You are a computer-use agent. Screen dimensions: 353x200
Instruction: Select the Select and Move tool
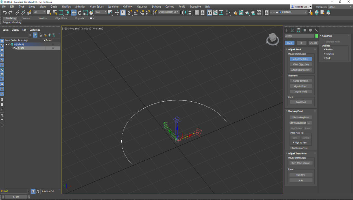click(74, 13)
